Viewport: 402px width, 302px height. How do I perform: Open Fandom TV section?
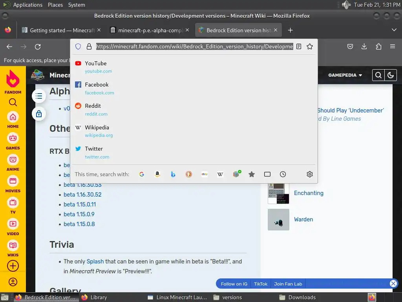[13, 206]
